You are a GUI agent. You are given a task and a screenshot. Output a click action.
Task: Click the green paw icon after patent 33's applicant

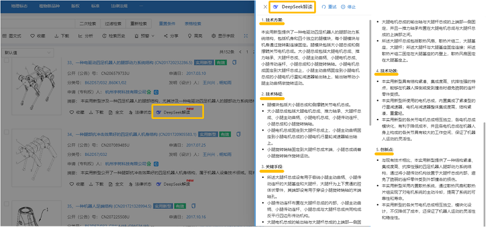click(x=149, y=92)
